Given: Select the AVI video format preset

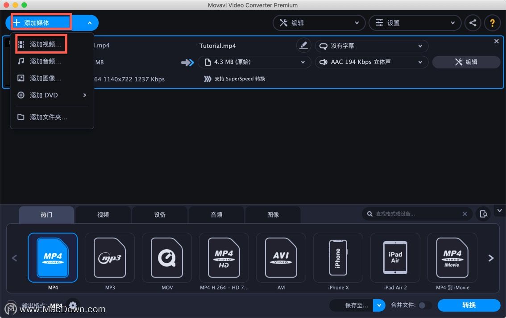Looking at the screenshot, I should click(281, 258).
